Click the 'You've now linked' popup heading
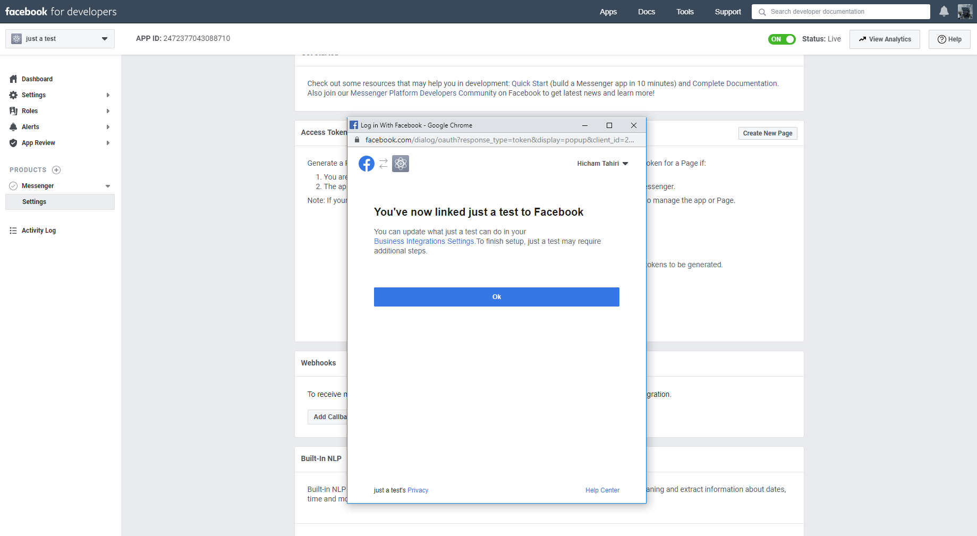 coord(479,212)
